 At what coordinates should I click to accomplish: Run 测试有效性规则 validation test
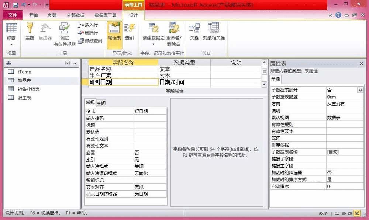click(65, 34)
